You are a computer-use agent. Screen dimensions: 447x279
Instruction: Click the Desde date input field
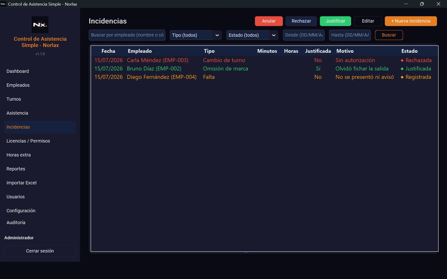(x=304, y=35)
